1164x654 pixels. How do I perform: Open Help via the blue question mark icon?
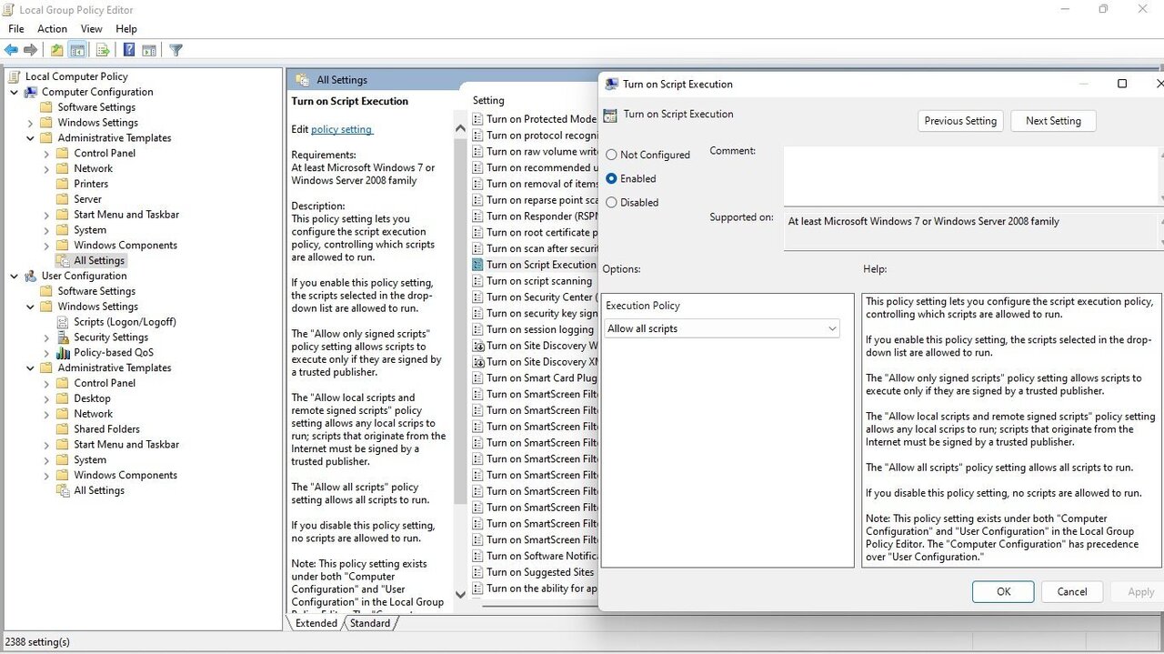point(129,50)
